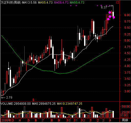Viewport: 131px width, 123px height.
Task: Click the rightmost white volume bar
Action: [x=113, y=114]
